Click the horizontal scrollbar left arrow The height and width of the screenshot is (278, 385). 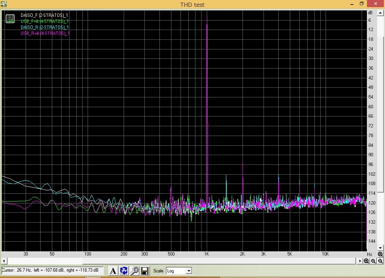pos(4,261)
